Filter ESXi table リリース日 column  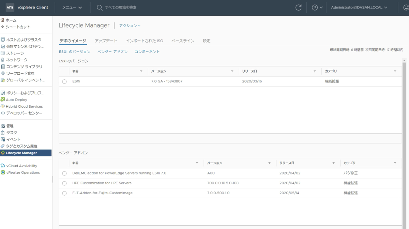point(315,71)
